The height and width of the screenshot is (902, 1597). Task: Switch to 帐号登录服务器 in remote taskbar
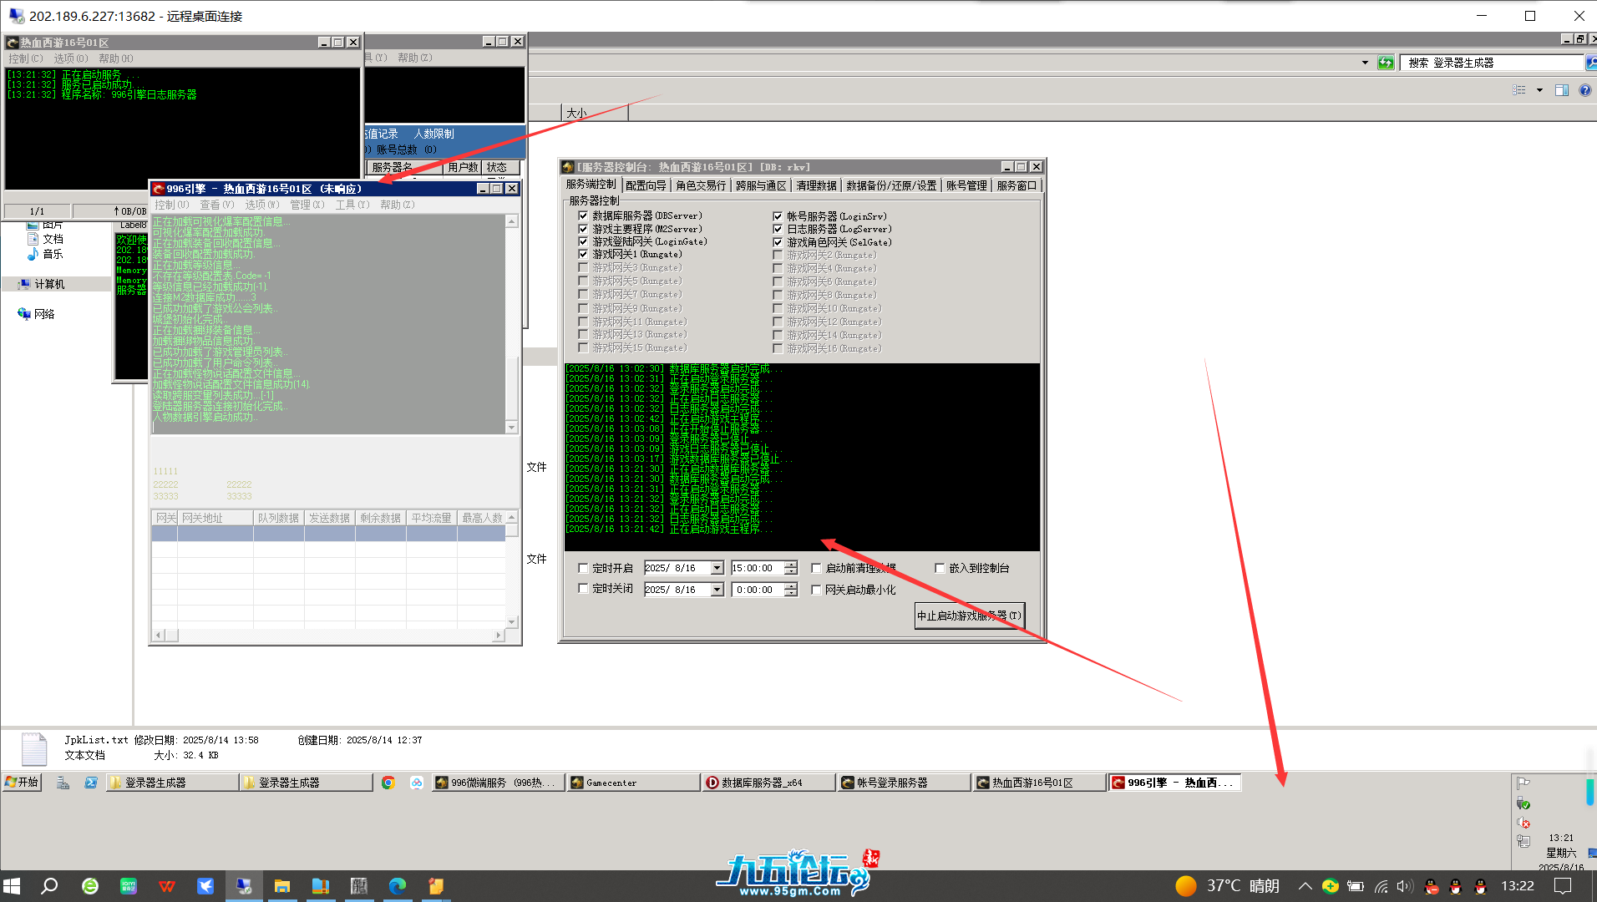click(905, 783)
